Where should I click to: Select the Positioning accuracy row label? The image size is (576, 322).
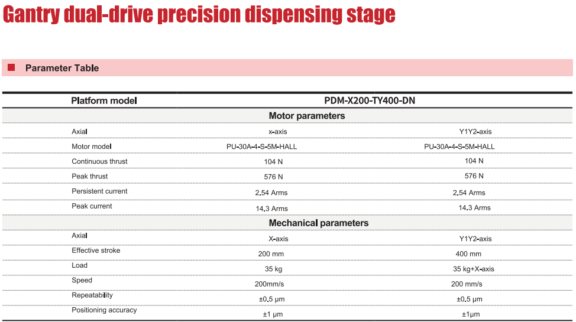(104, 310)
